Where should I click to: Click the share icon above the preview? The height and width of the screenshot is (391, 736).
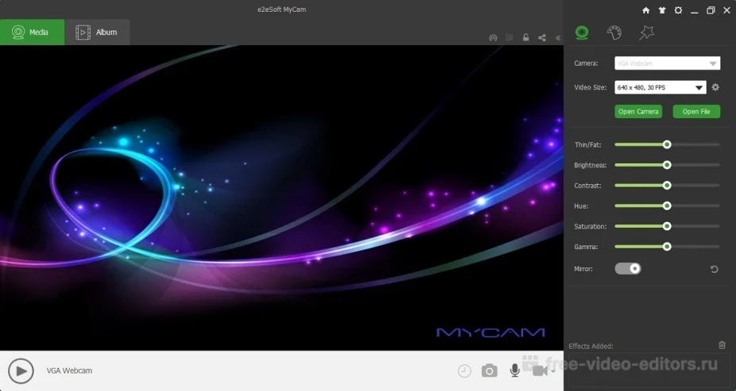pos(541,37)
